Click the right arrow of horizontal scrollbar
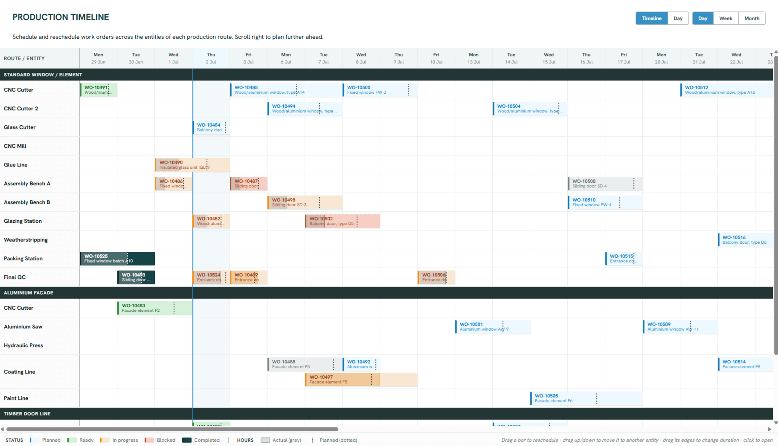 point(769,429)
